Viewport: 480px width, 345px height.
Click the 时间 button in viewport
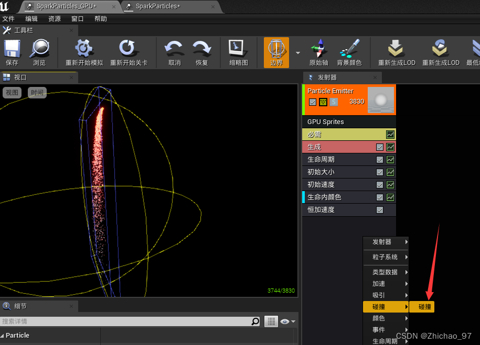tap(37, 93)
